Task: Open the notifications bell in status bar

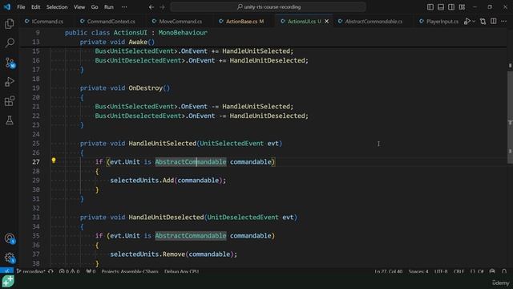Action: click(x=504, y=271)
